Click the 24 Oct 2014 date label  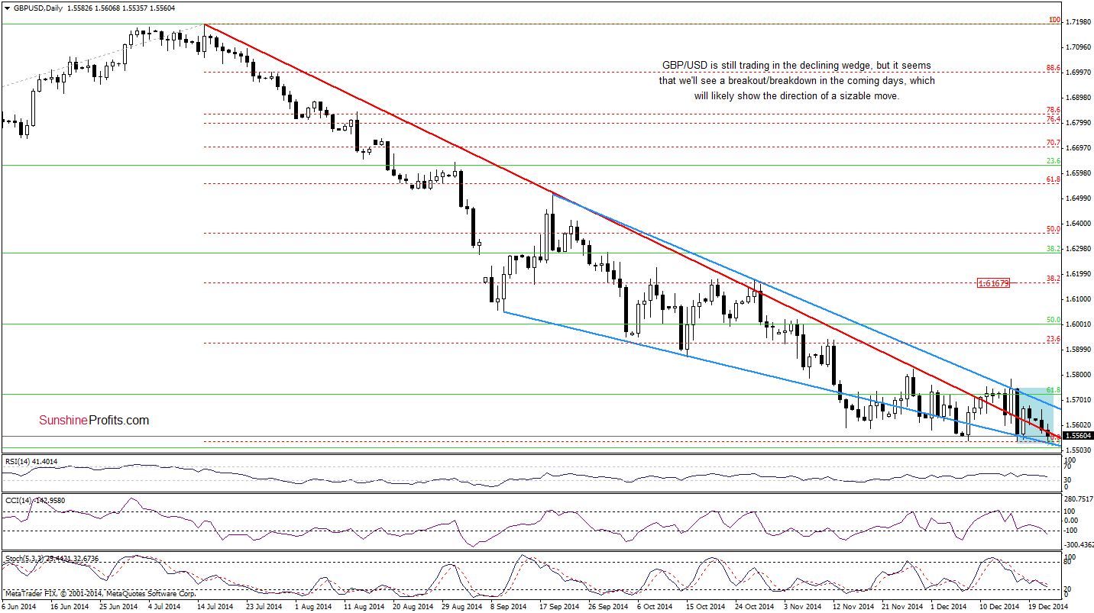tap(753, 606)
